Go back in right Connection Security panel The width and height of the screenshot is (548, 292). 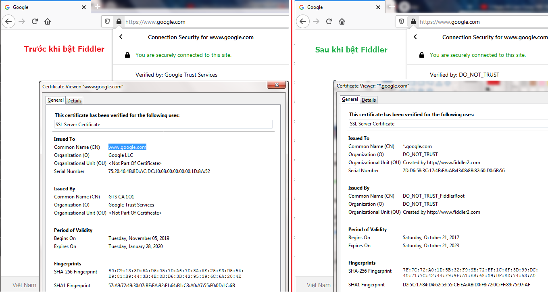pyautogui.click(x=415, y=37)
